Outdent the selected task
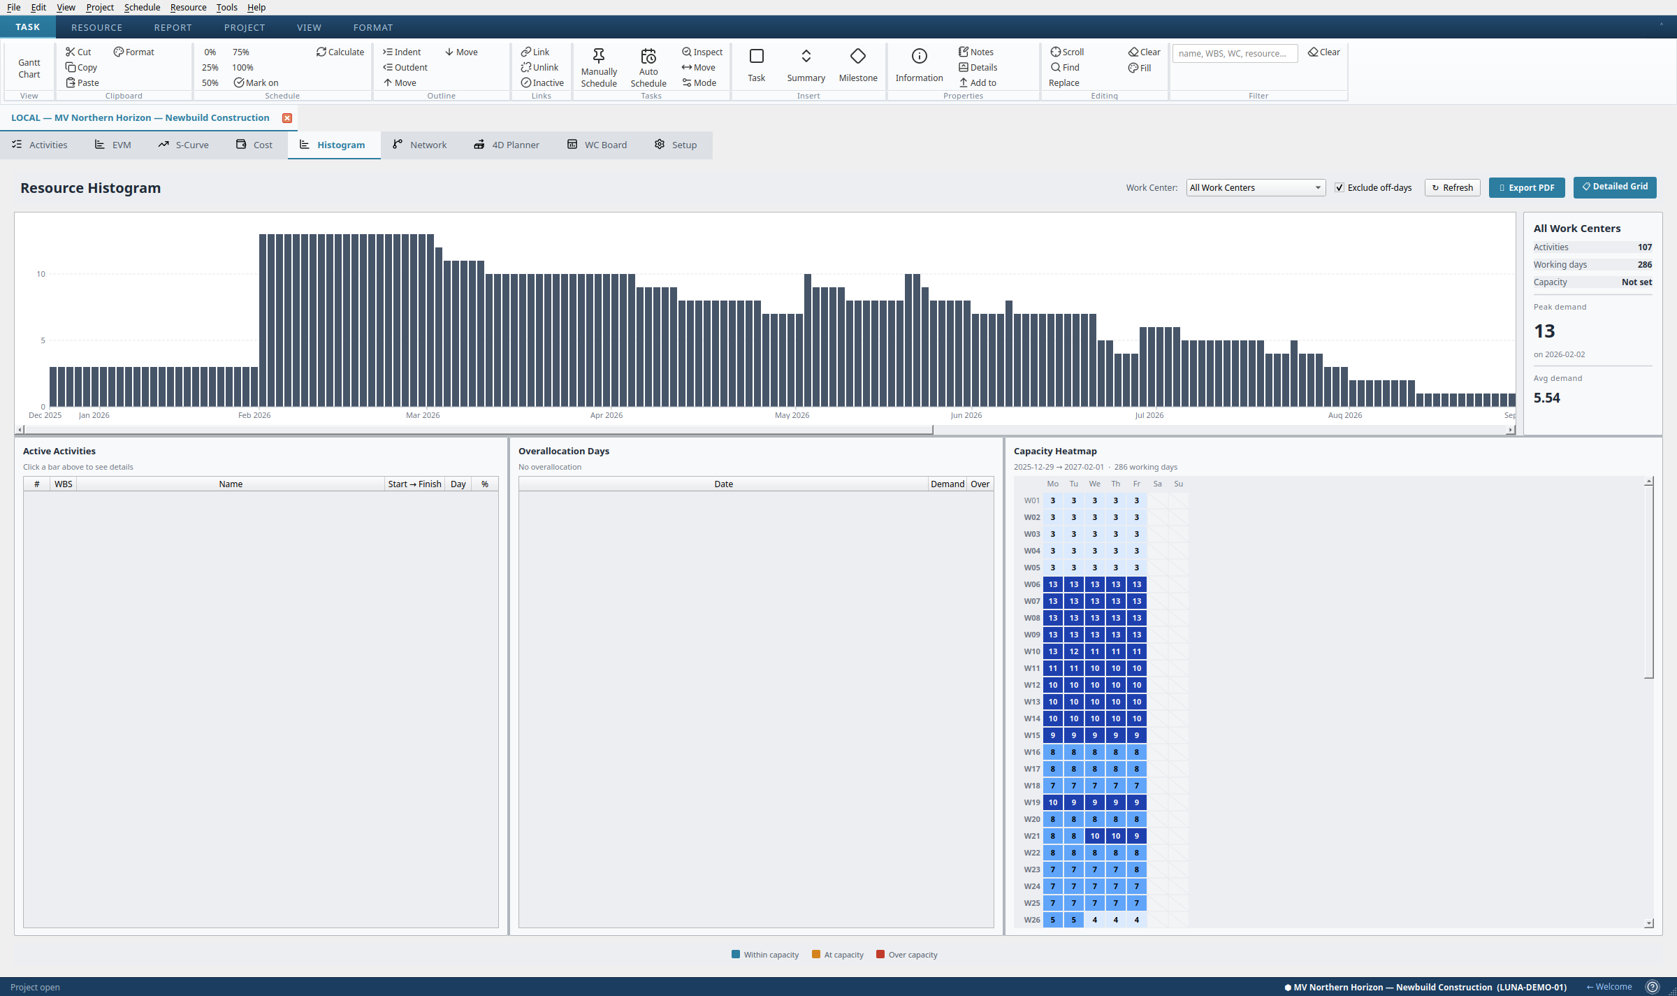 tap(405, 67)
